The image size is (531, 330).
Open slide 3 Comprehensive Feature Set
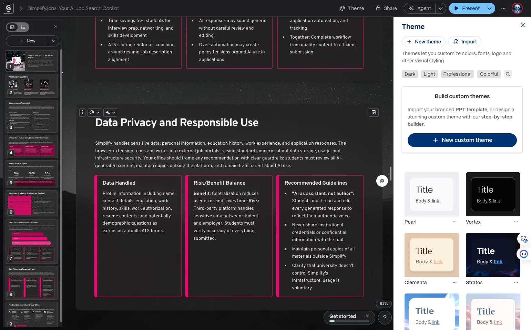click(x=32, y=116)
